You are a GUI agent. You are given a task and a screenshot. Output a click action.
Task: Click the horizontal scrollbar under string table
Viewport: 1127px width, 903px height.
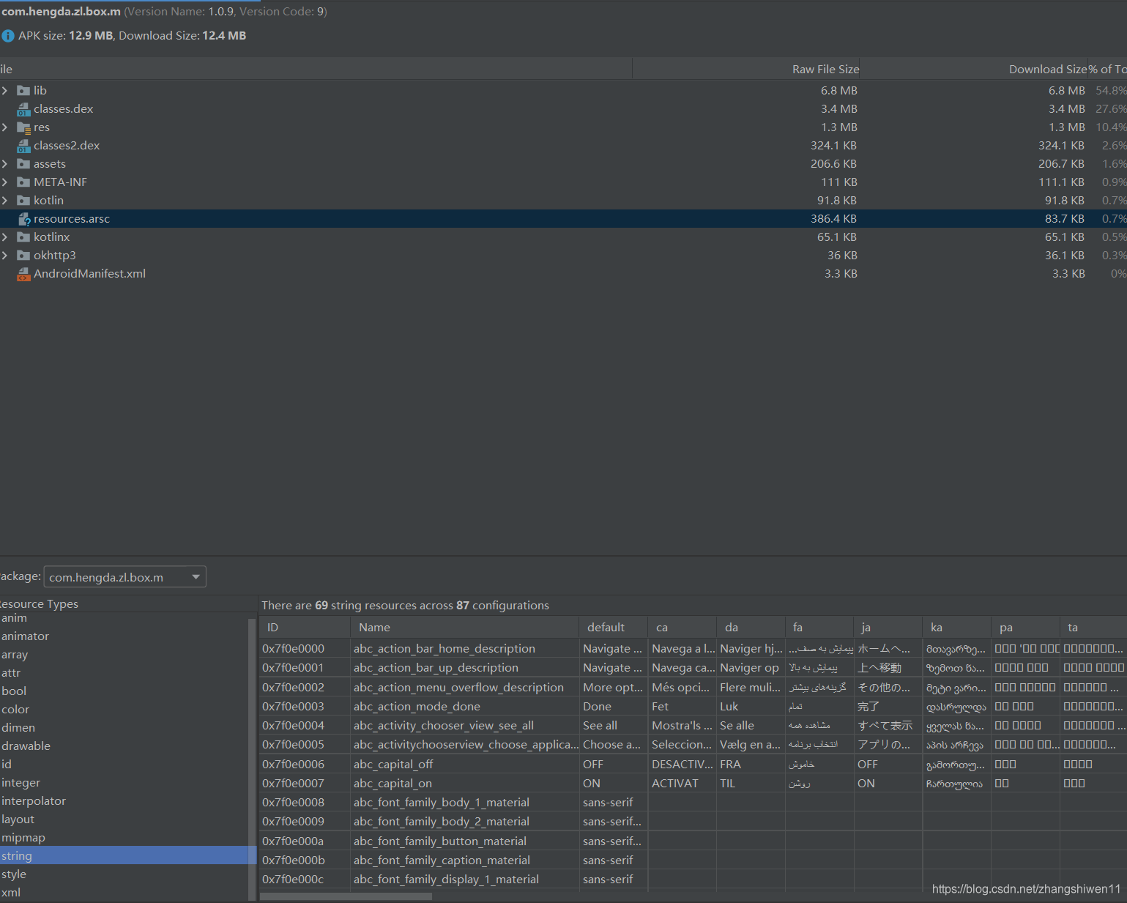click(346, 896)
